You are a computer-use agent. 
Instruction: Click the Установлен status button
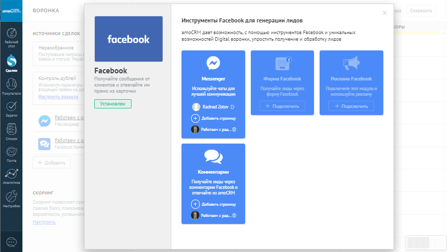tap(113, 104)
